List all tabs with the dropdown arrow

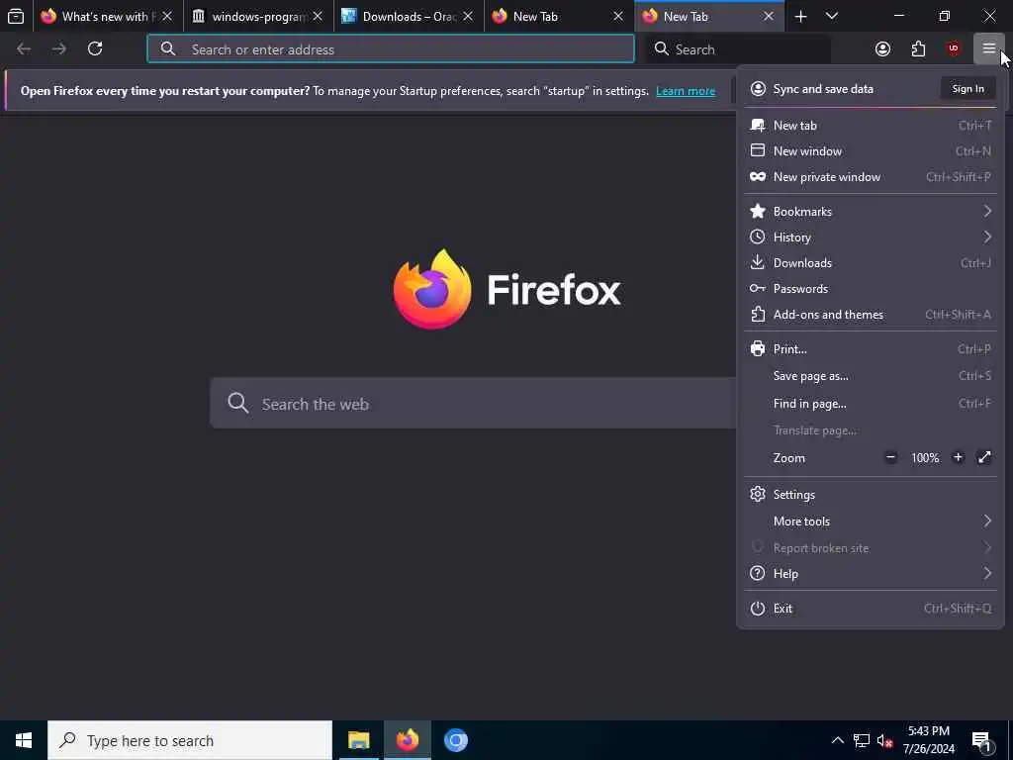[x=832, y=16]
